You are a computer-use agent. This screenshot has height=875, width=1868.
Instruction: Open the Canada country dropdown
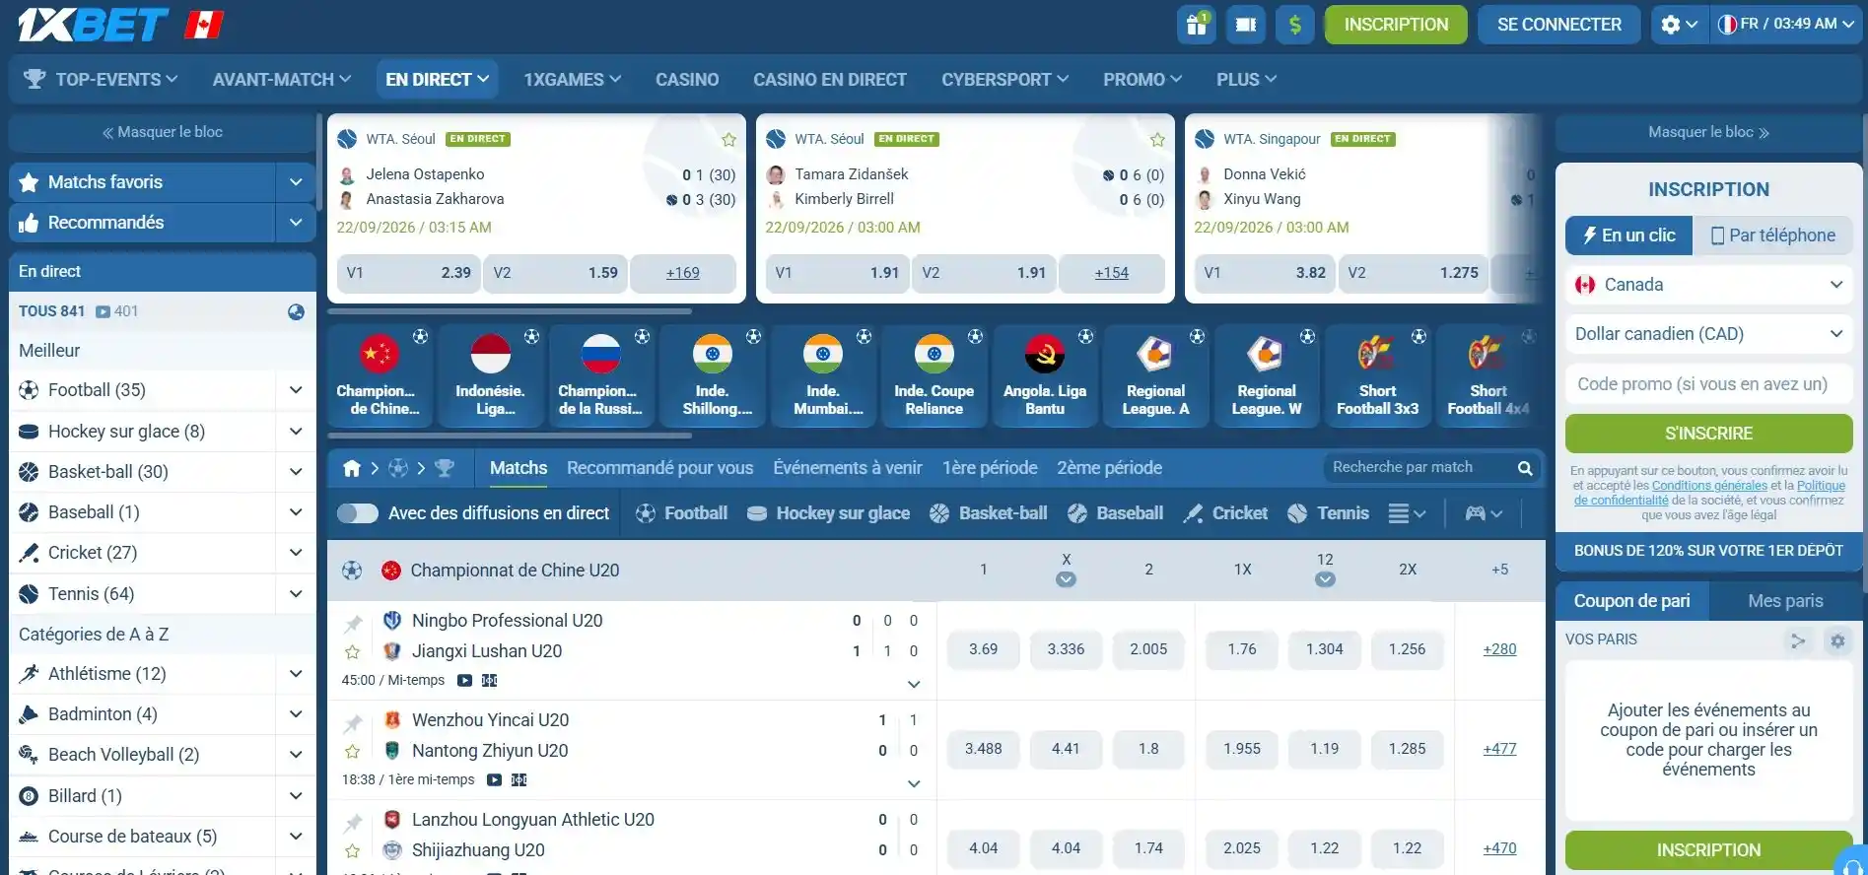pyautogui.click(x=1709, y=285)
